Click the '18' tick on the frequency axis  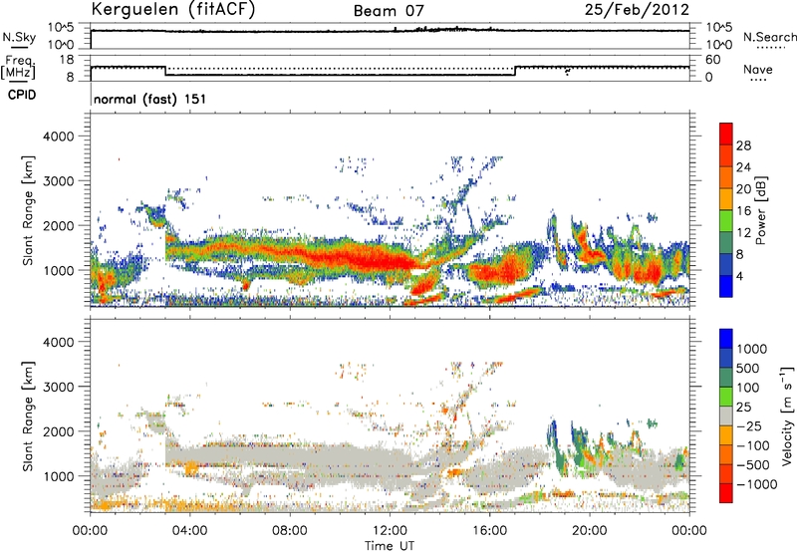point(67,60)
